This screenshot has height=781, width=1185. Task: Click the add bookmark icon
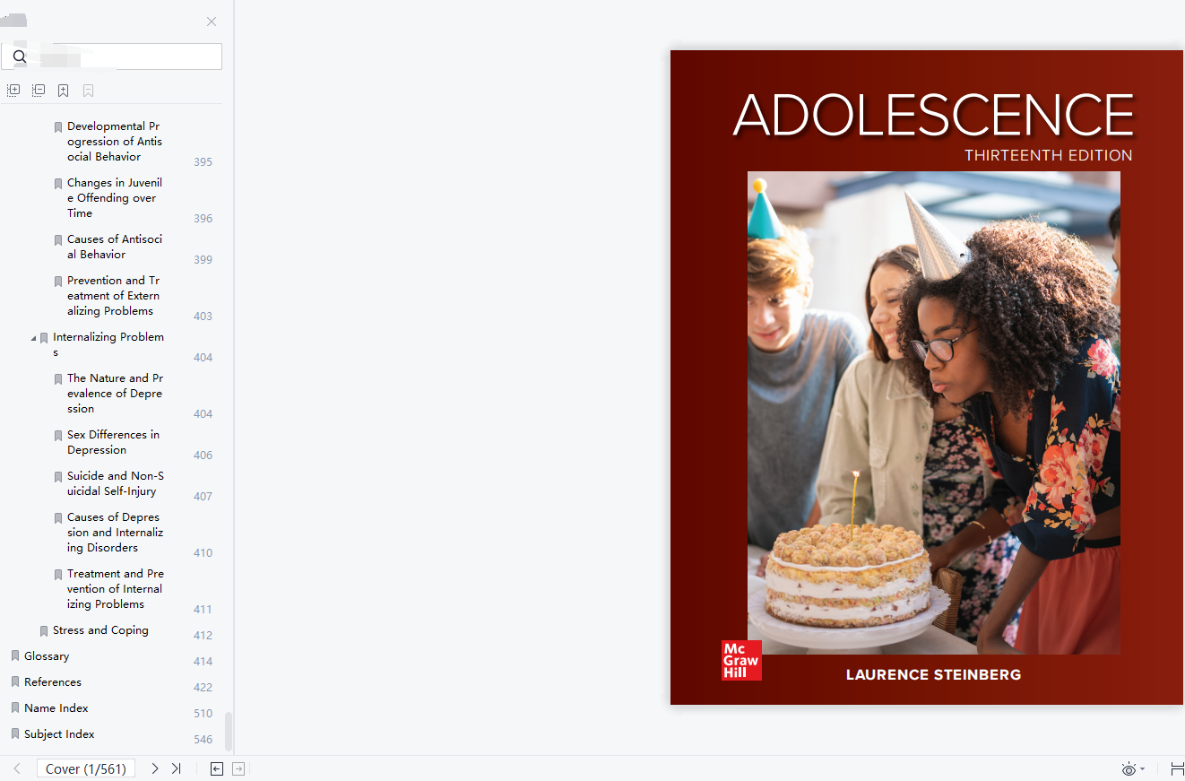click(64, 91)
